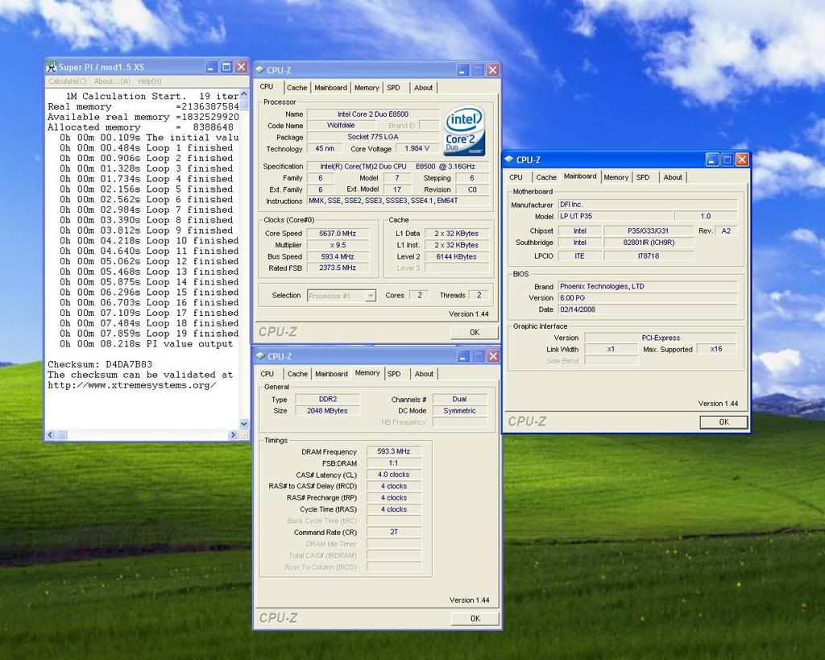Click OK in the CPU tab CPU-Z window
This screenshot has width=825, height=660.
tap(474, 332)
